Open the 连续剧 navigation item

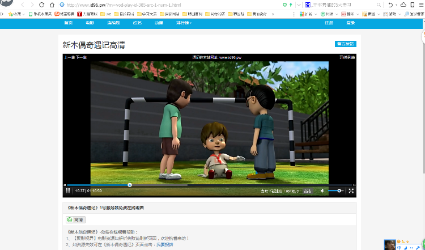click(113, 23)
